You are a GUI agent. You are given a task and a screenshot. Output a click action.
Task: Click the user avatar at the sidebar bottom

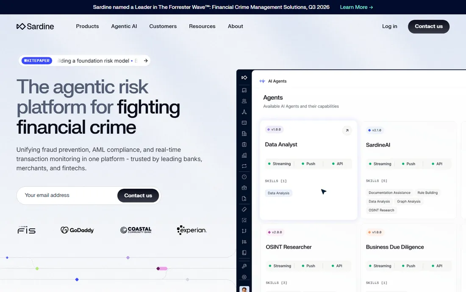(244, 289)
